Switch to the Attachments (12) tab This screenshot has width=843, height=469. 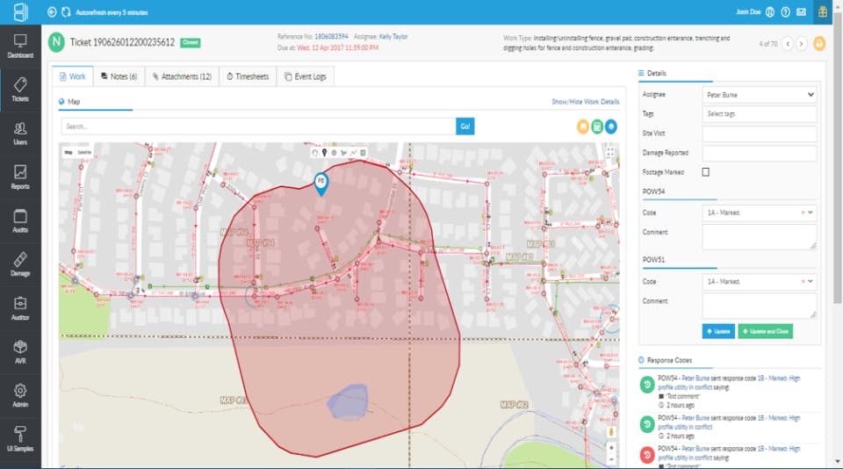(182, 76)
